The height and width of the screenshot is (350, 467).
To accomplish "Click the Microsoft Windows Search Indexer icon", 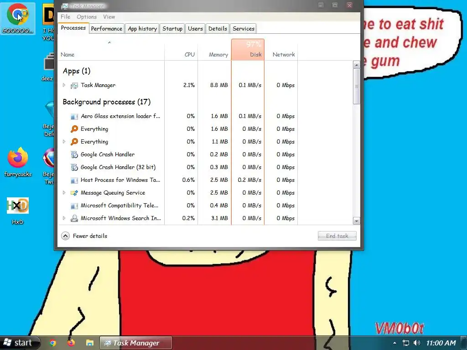I will (74, 218).
